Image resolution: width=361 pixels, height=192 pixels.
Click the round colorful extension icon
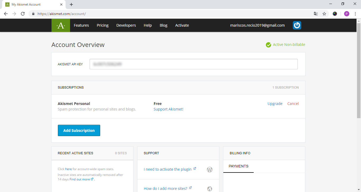coord(335,14)
